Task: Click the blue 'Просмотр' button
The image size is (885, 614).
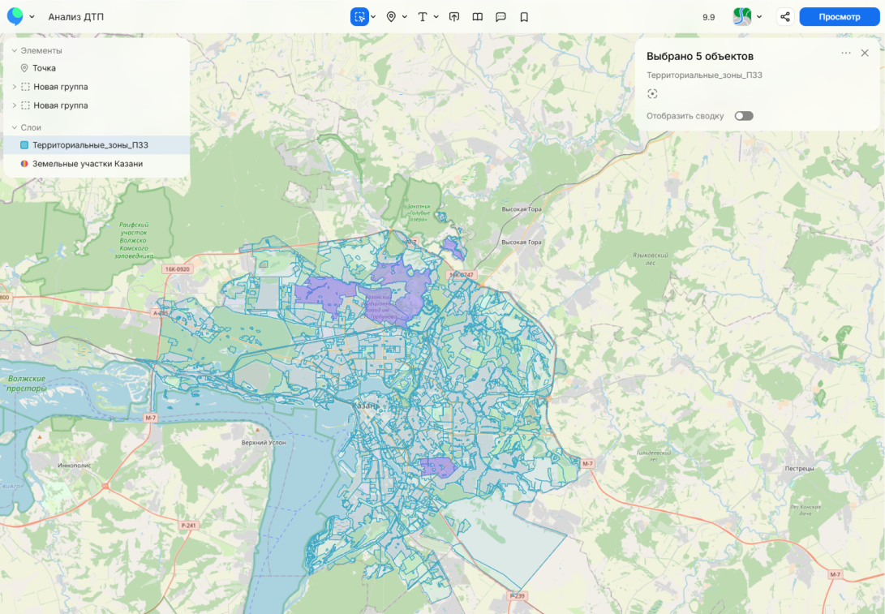Action: tap(839, 16)
